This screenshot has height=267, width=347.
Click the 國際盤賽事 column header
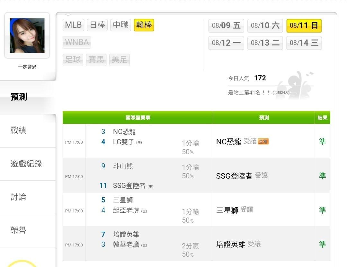click(138, 118)
